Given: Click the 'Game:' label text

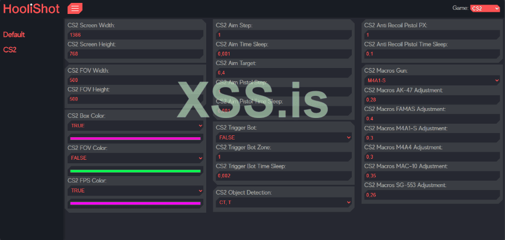Looking at the screenshot, I should pos(461,8).
